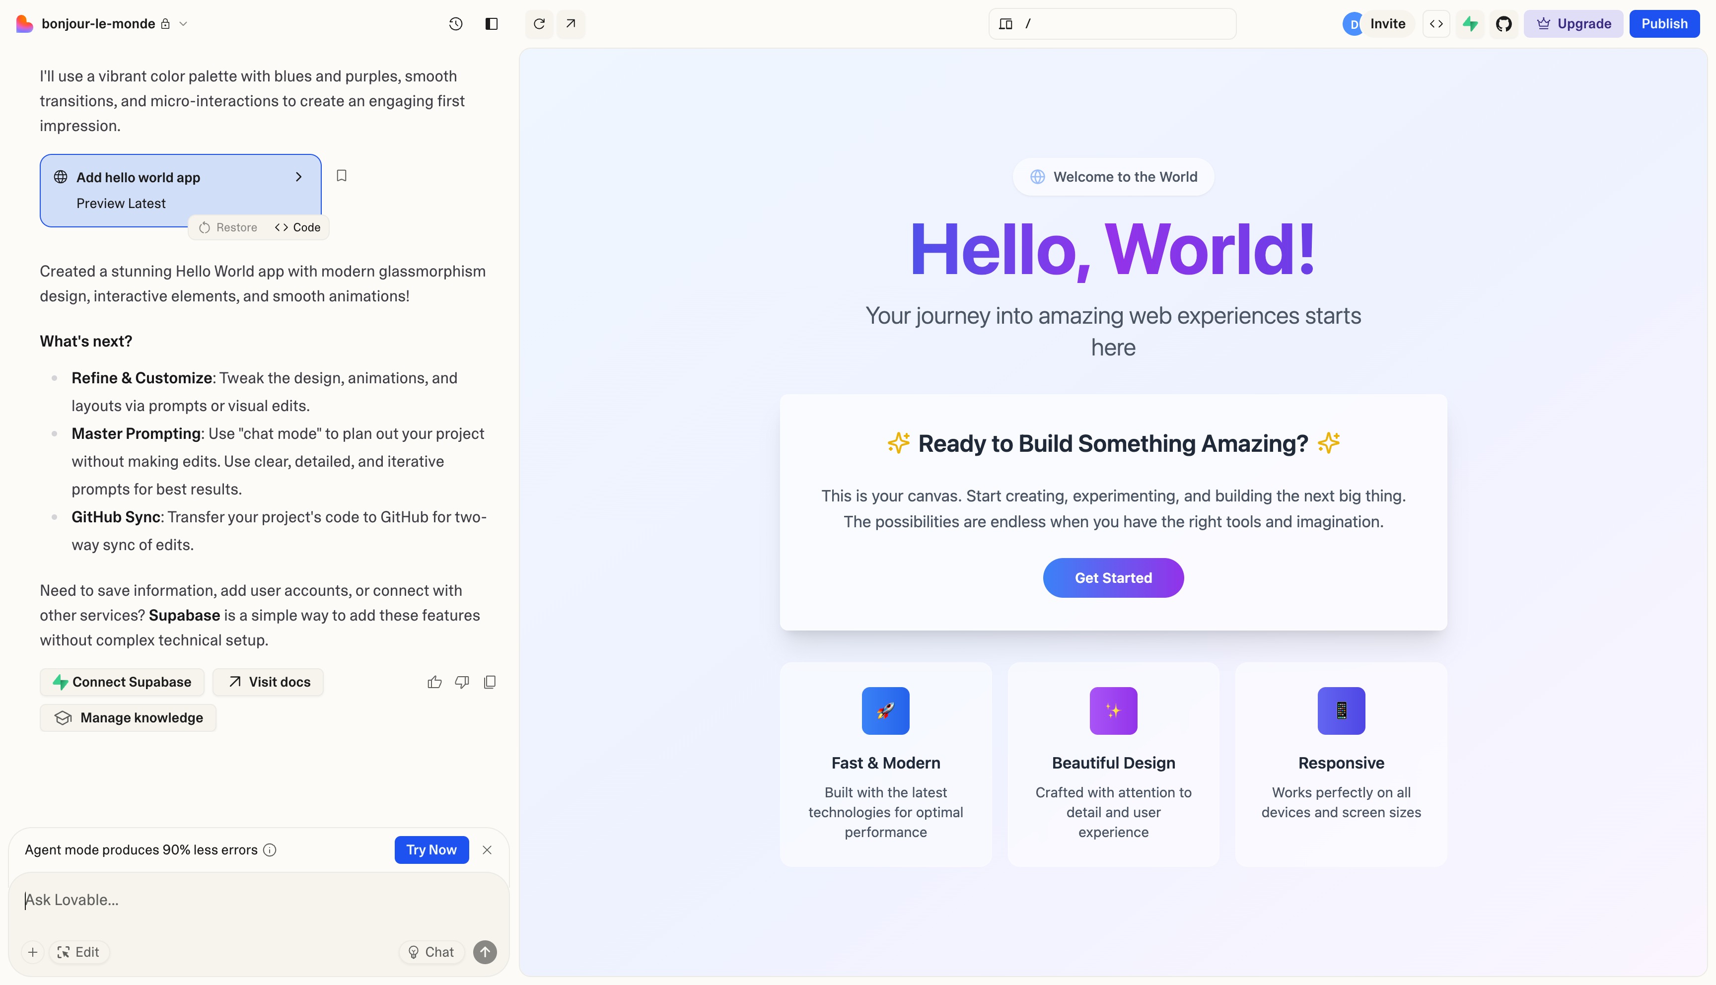The height and width of the screenshot is (985, 1716).
Task: Click the Beautiful Design card title
Action: pos(1113,763)
